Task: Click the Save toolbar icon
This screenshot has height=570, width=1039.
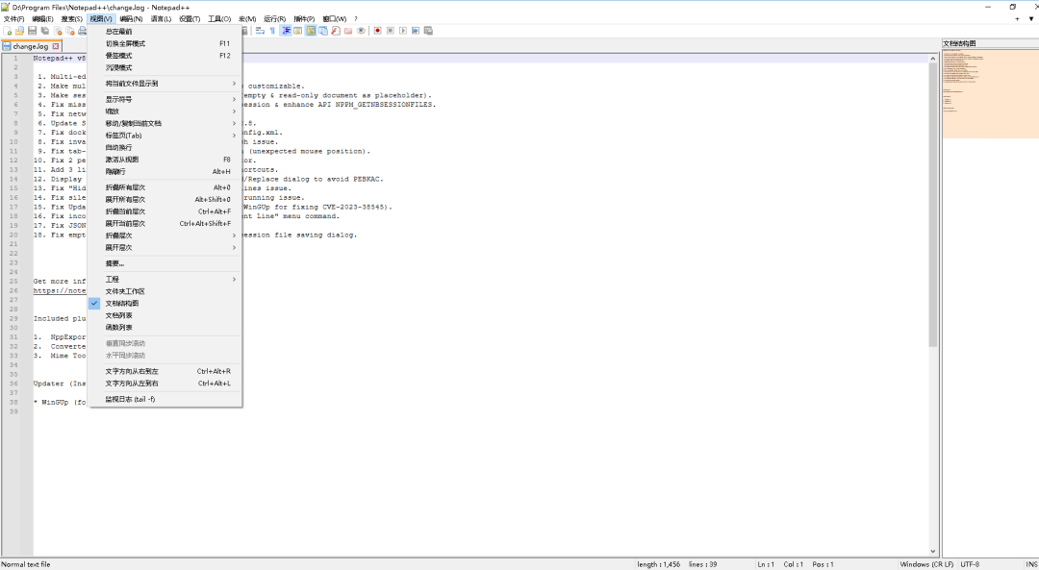Action: [32, 31]
